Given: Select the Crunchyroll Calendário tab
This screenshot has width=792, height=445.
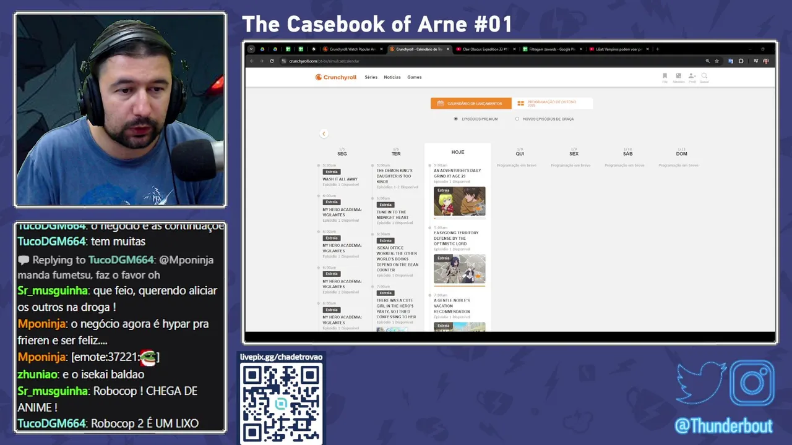Looking at the screenshot, I should pyautogui.click(x=420, y=49).
